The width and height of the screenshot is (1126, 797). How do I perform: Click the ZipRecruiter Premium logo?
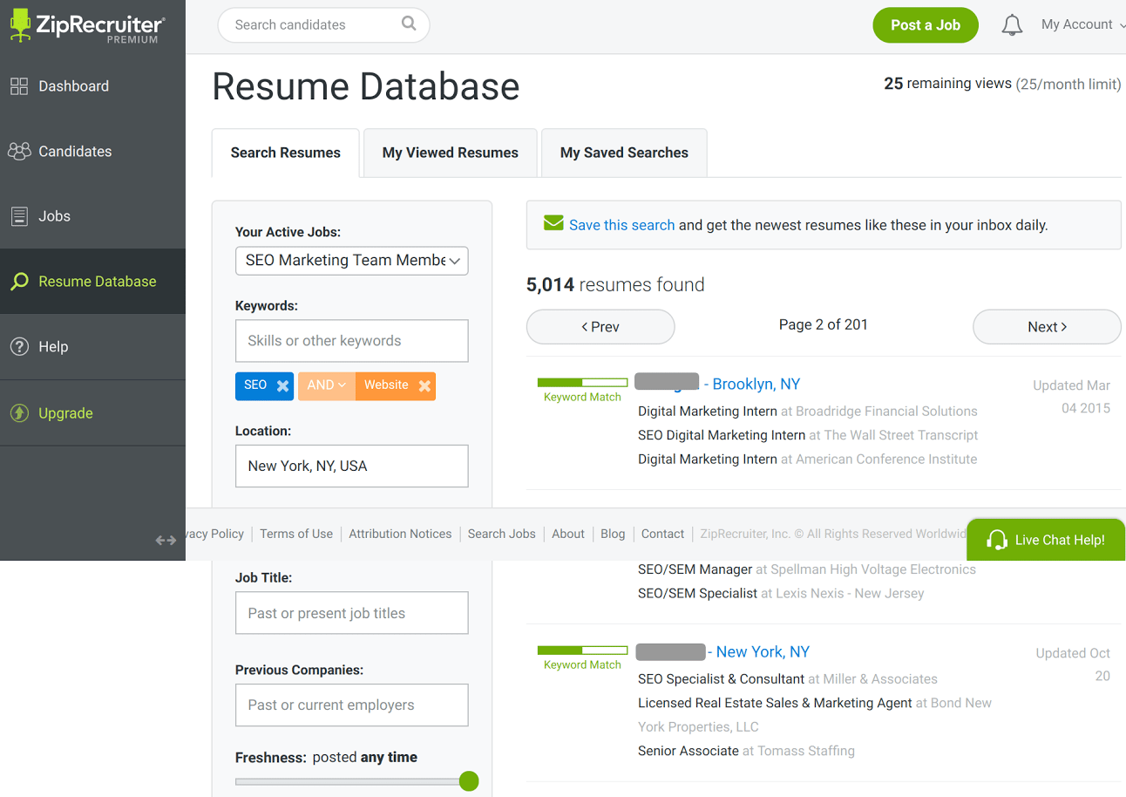pyautogui.click(x=85, y=26)
